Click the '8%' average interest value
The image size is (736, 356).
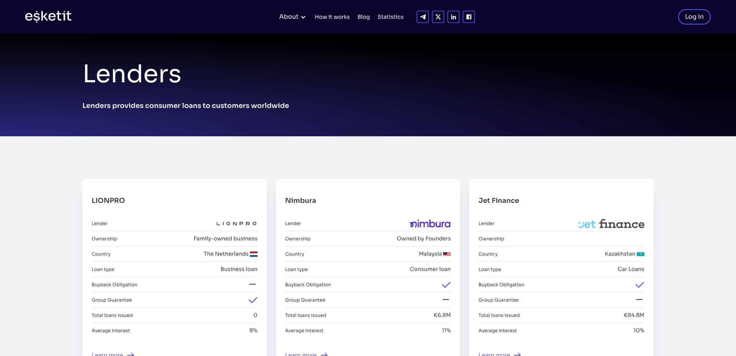253,330
